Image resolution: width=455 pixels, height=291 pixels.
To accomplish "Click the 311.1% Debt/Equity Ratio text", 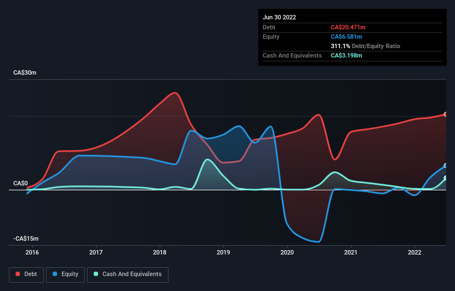I will tap(365, 46).
